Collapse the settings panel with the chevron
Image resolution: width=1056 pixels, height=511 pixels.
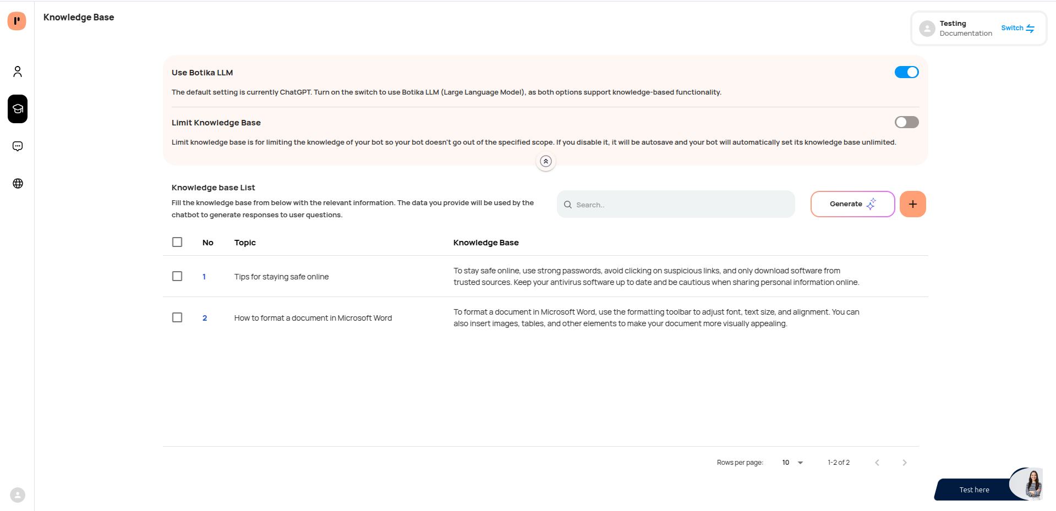[x=546, y=161]
